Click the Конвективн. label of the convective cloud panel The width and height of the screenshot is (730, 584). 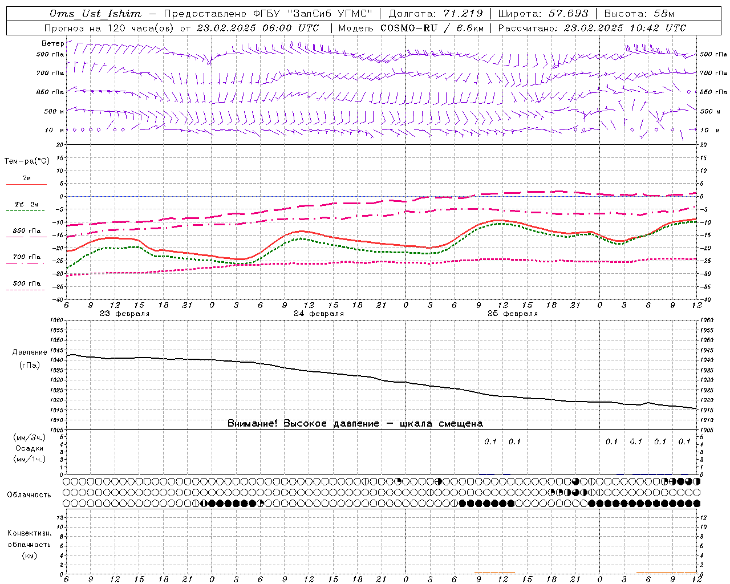(x=29, y=533)
